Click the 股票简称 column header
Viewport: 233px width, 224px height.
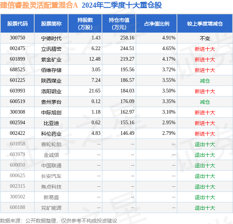(x=51, y=23)
